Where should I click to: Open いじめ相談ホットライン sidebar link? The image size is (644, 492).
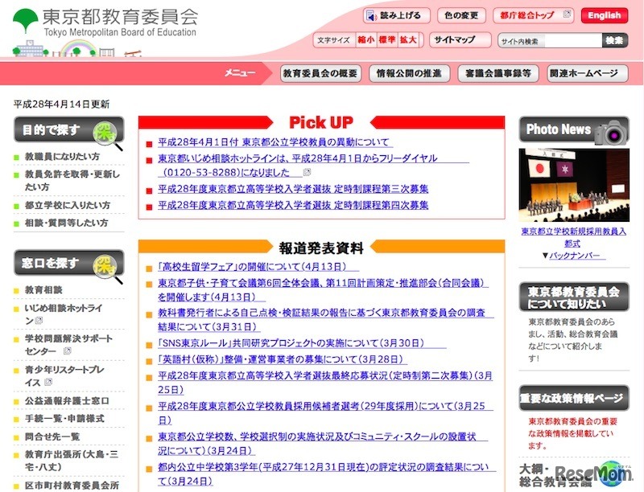[64, 314]
